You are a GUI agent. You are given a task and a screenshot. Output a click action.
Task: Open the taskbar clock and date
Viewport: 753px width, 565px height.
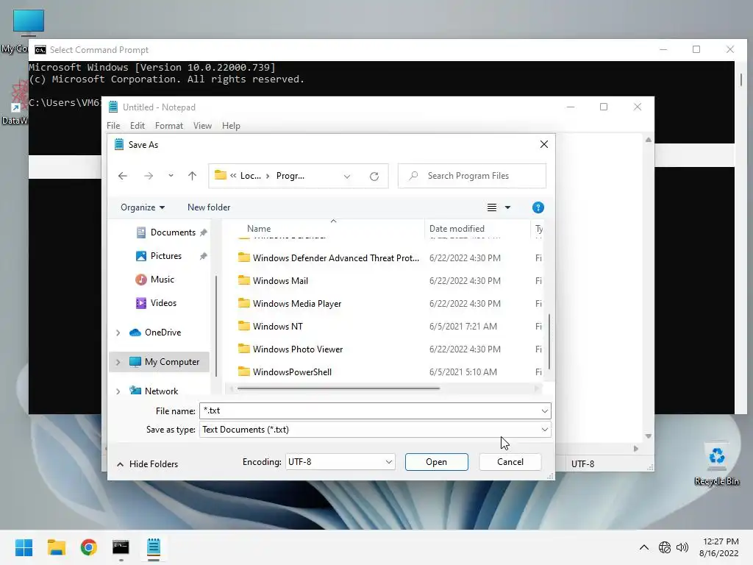(x=719, y=547)
